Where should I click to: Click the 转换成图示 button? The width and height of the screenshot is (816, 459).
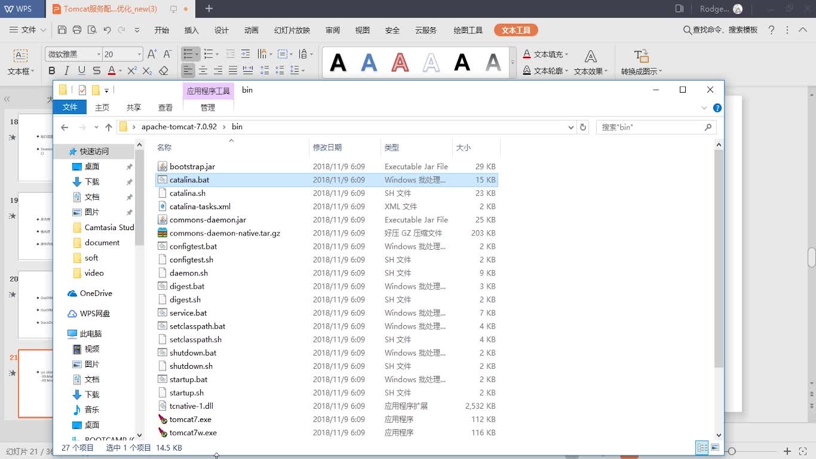coord(642,62)
